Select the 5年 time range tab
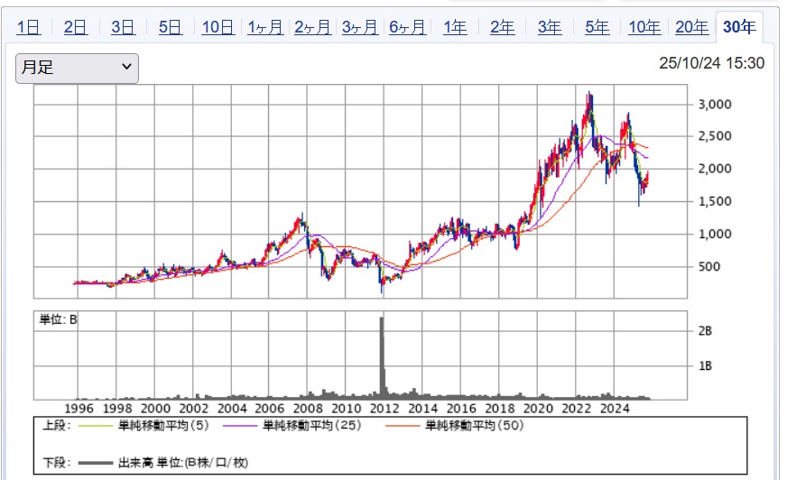Viewport: 787px width, 480px height. (597, 27)
